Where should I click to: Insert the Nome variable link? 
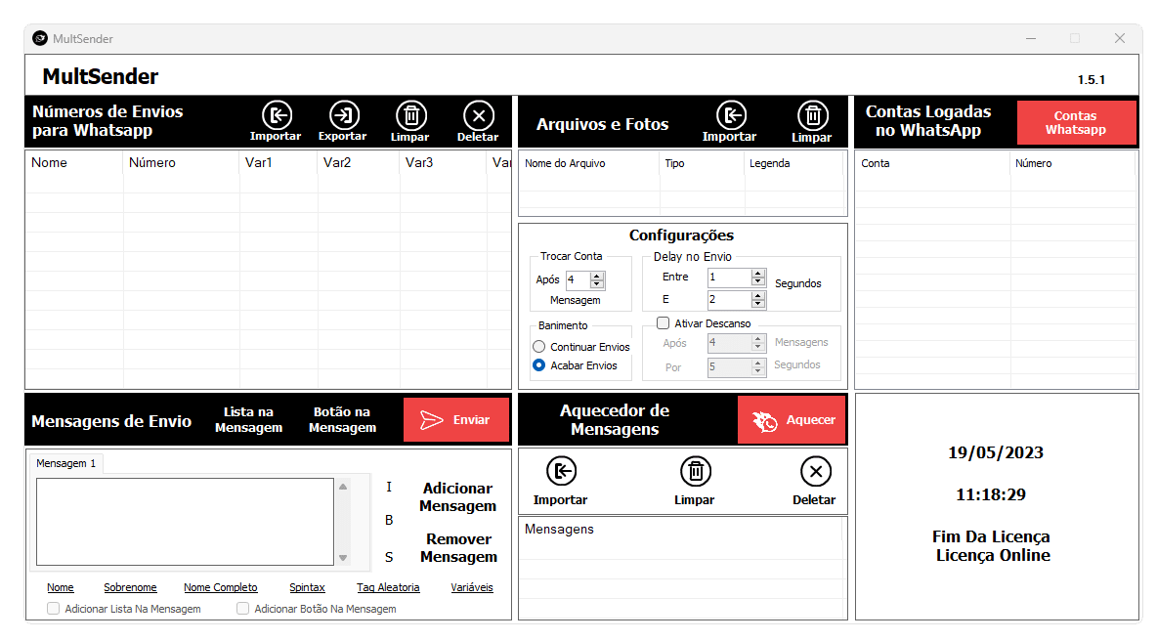tap(61, 587)
